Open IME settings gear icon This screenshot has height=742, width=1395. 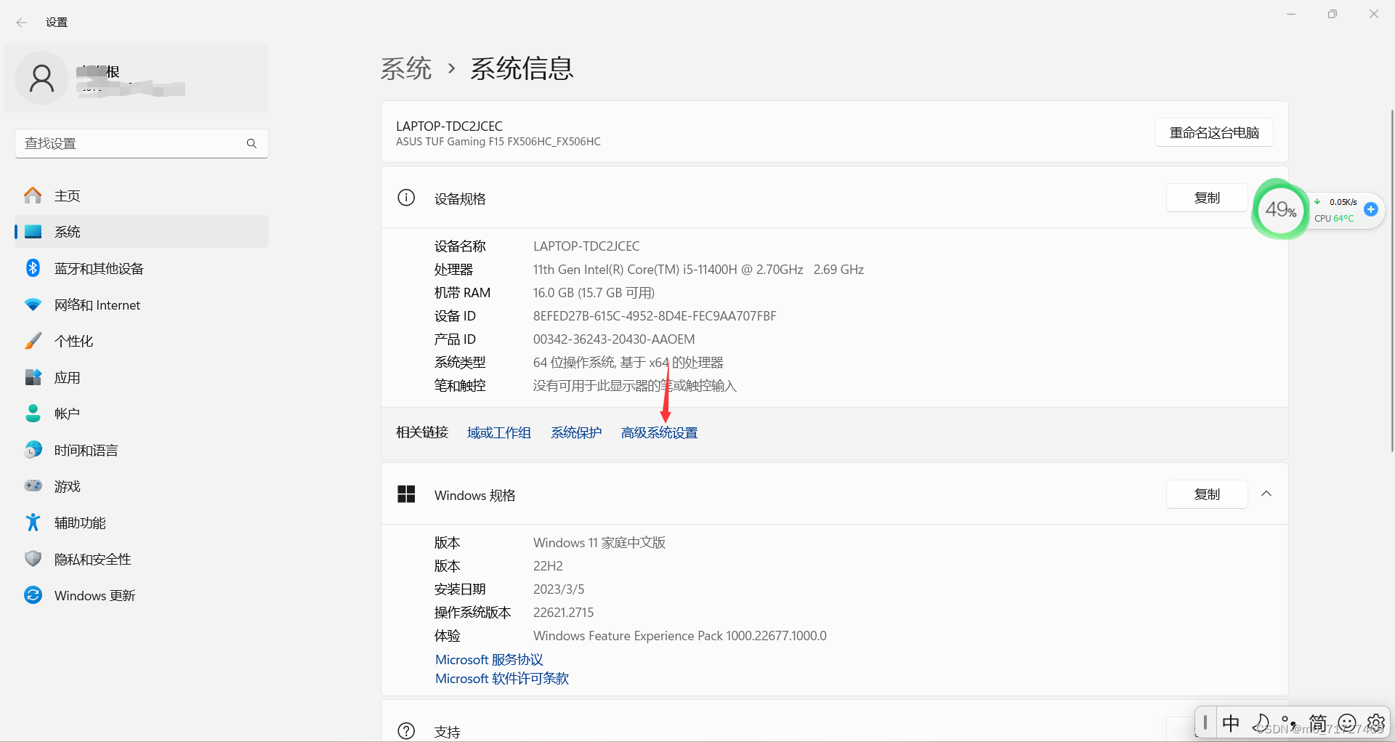1375,723
